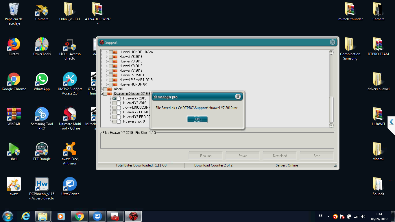Click the Download button
The height and width of the screenshot is (222, 395).
pos(280,156)
